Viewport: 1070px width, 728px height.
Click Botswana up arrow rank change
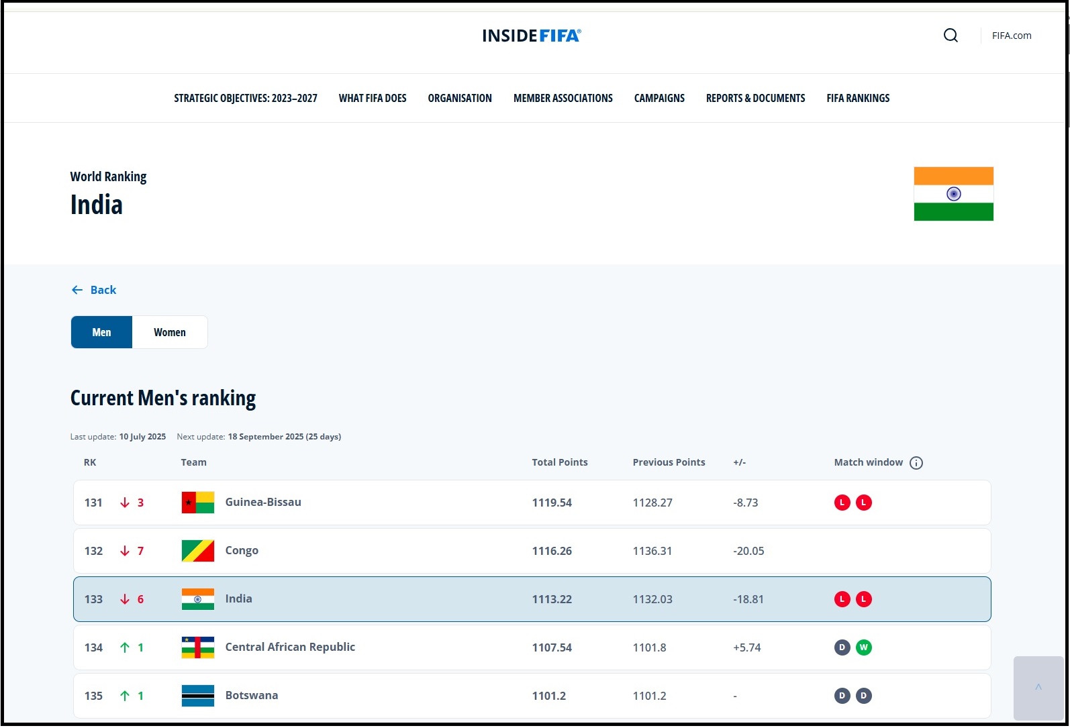click(125, 696)
